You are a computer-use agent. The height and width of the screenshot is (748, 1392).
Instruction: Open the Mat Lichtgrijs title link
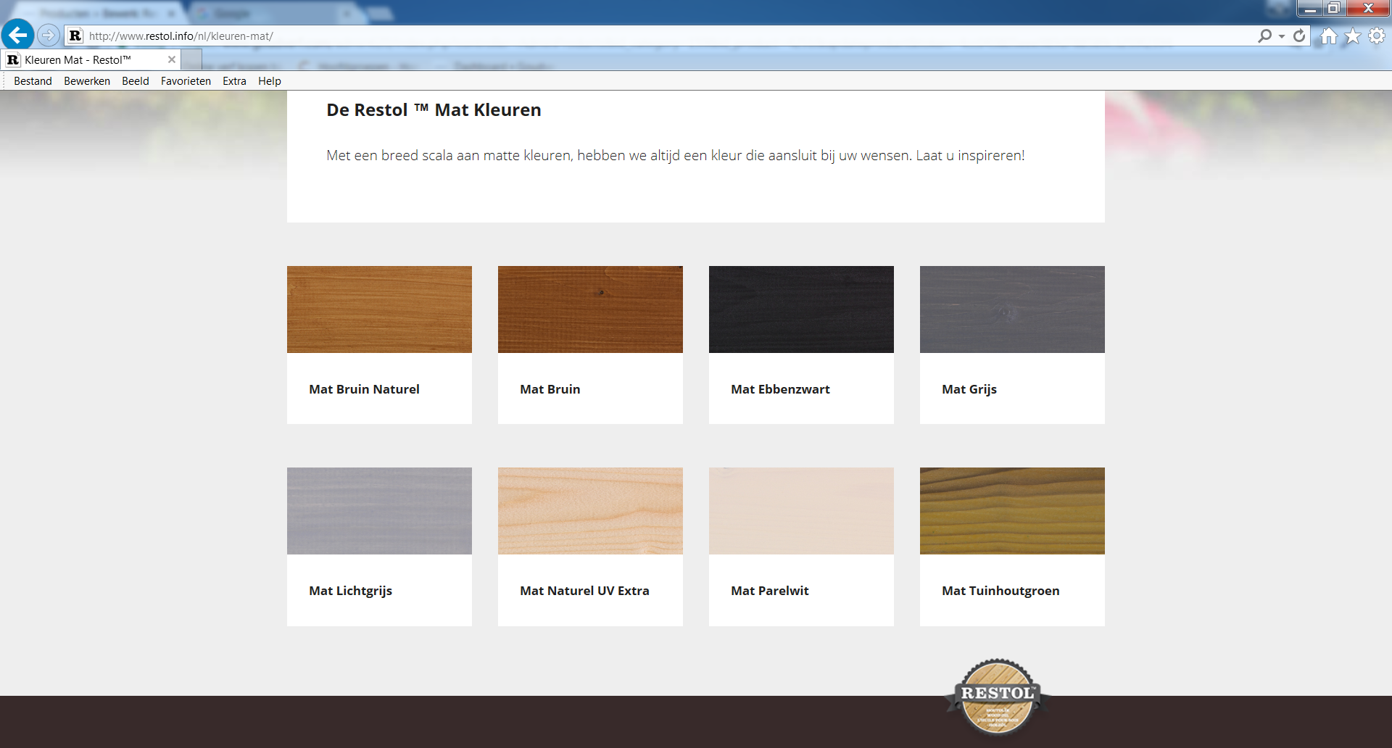(x=350, y=591)
